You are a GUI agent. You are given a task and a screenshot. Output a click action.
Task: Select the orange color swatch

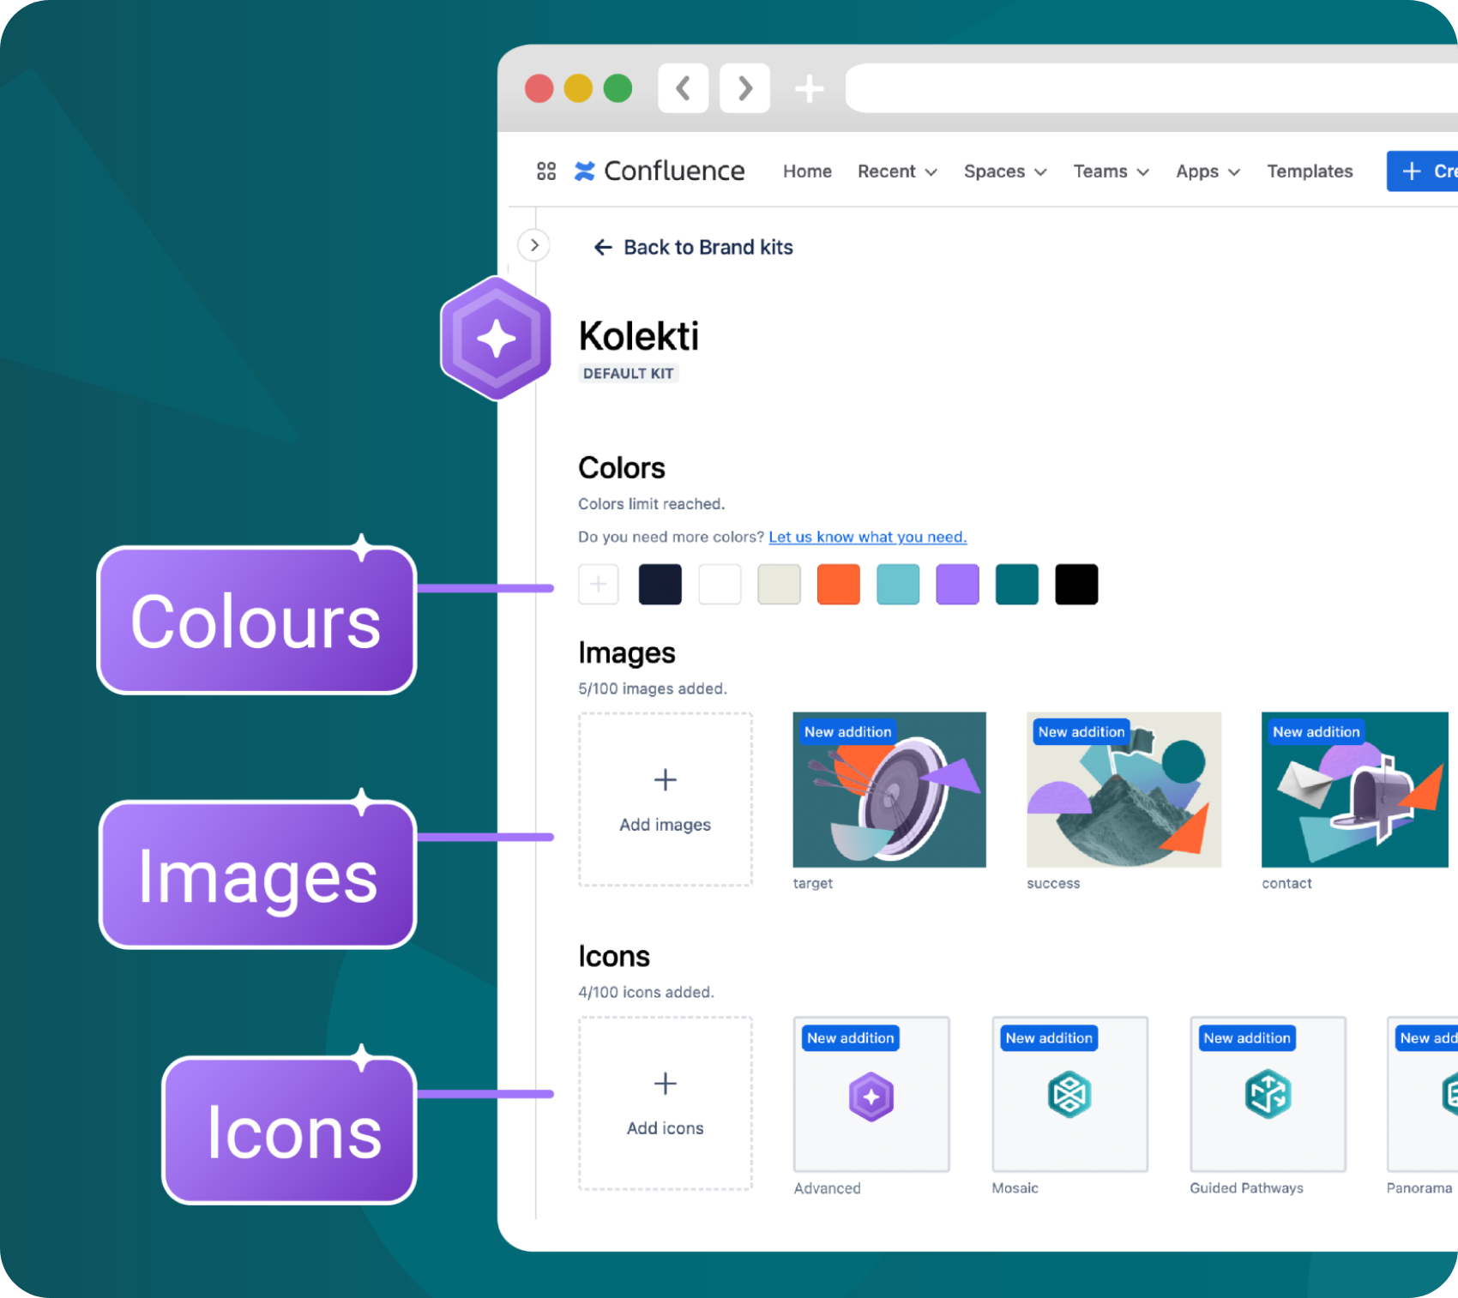coord(839,585)
